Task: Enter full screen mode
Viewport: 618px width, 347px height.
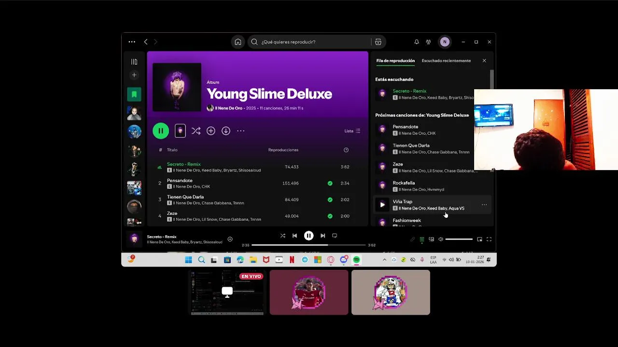Action: 489,239
